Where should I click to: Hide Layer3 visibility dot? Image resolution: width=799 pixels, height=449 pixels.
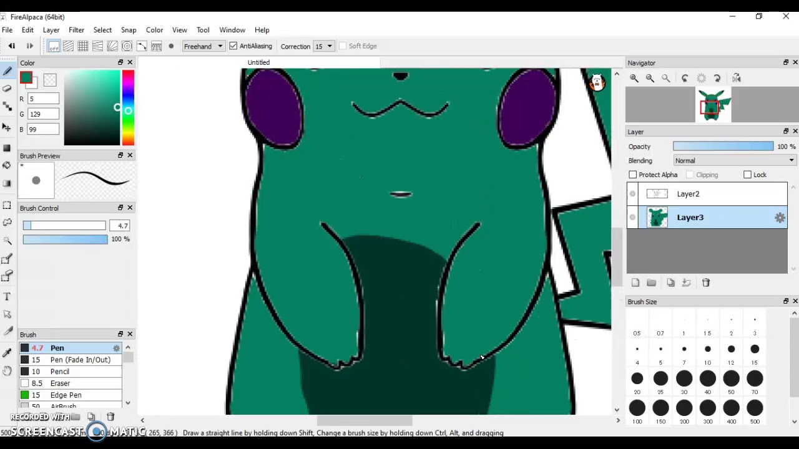632,217
